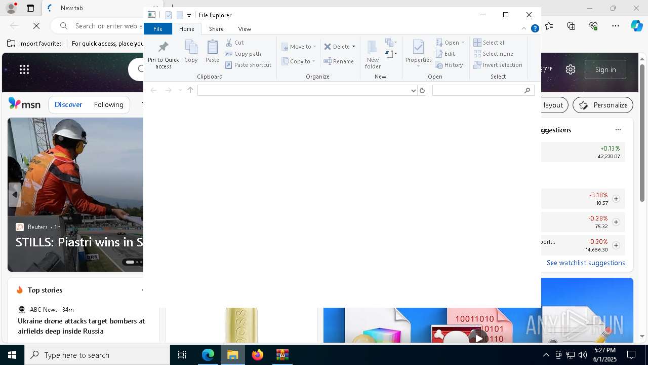Open the MSN apps grid icon
Screen dimensions: 648x365
[x=24, y=69]
